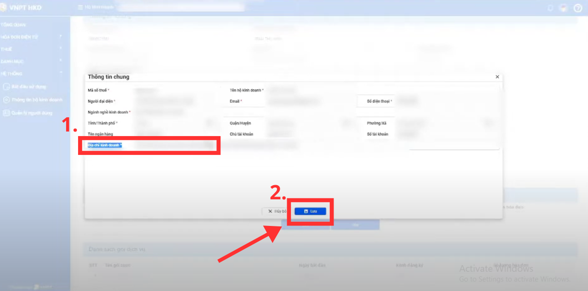Open the help question mark icon
The height and width of the screenshot is (291, 588).
[578, 8]
